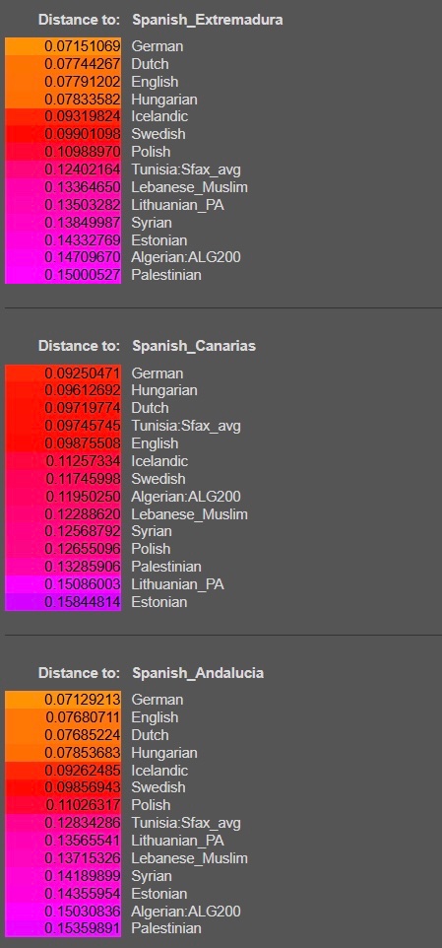Select the Spanish_Extremadura heading
This screenshot has width=442, height=948.
click(207, 20)
